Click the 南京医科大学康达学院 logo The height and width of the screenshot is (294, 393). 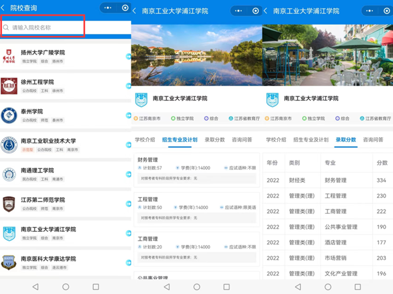(9, 263)
